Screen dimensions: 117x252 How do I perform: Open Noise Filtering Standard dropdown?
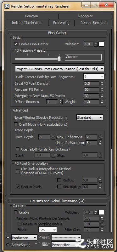(90, 117)
